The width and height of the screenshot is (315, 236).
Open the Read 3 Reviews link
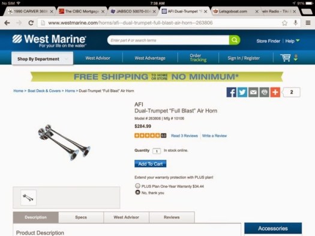click(x=184, y=136)
